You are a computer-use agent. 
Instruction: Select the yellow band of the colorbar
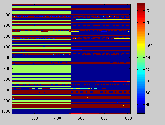coord(141,45)
